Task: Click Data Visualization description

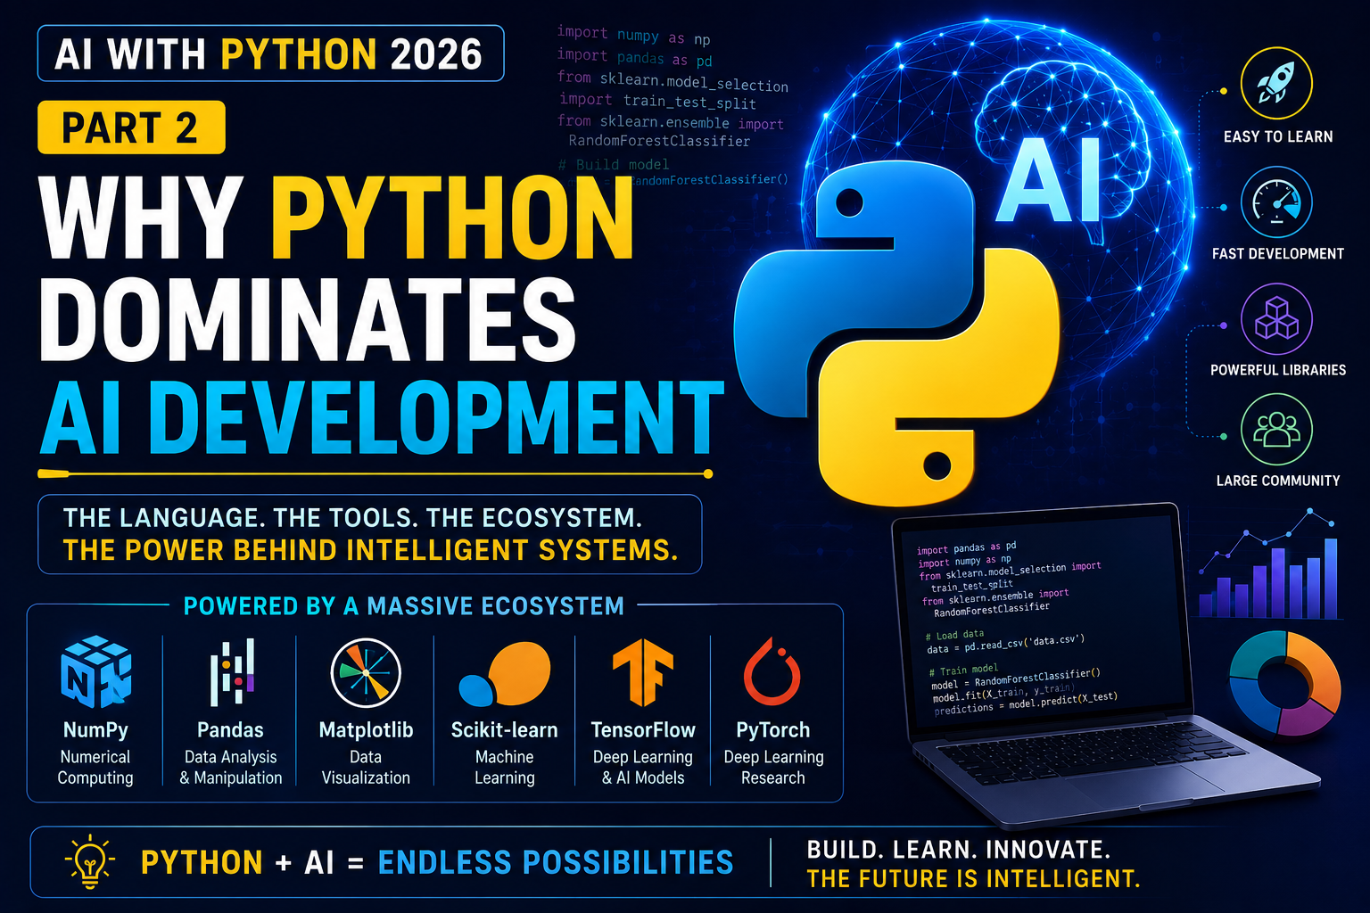Action: pos(366,768)
